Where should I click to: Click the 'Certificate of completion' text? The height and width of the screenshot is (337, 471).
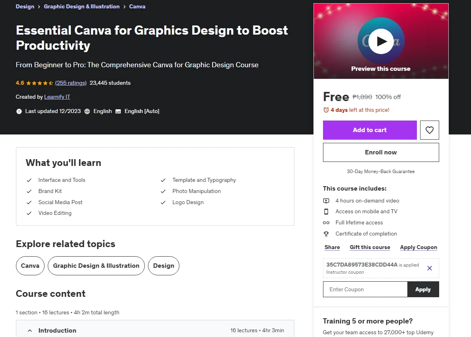pyautogui.click(x=366, y=234)
